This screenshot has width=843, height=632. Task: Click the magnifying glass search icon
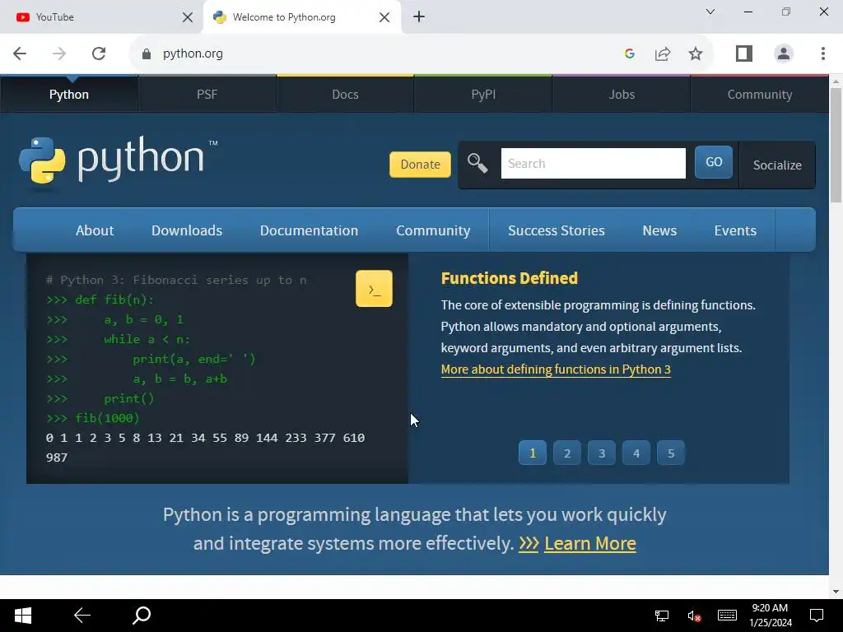pos(477,163)
